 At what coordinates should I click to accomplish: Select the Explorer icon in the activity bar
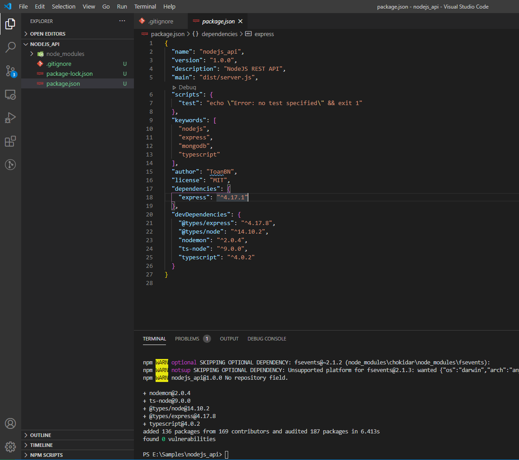tap(10, 24)
